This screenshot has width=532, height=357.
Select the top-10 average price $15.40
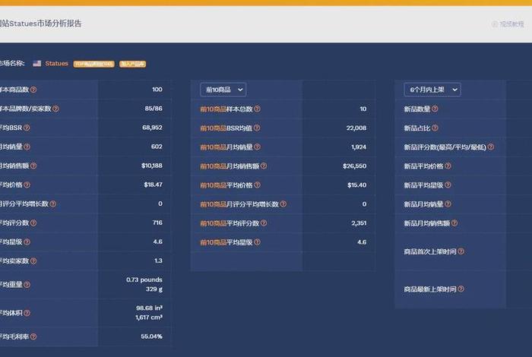pos(357,185)
